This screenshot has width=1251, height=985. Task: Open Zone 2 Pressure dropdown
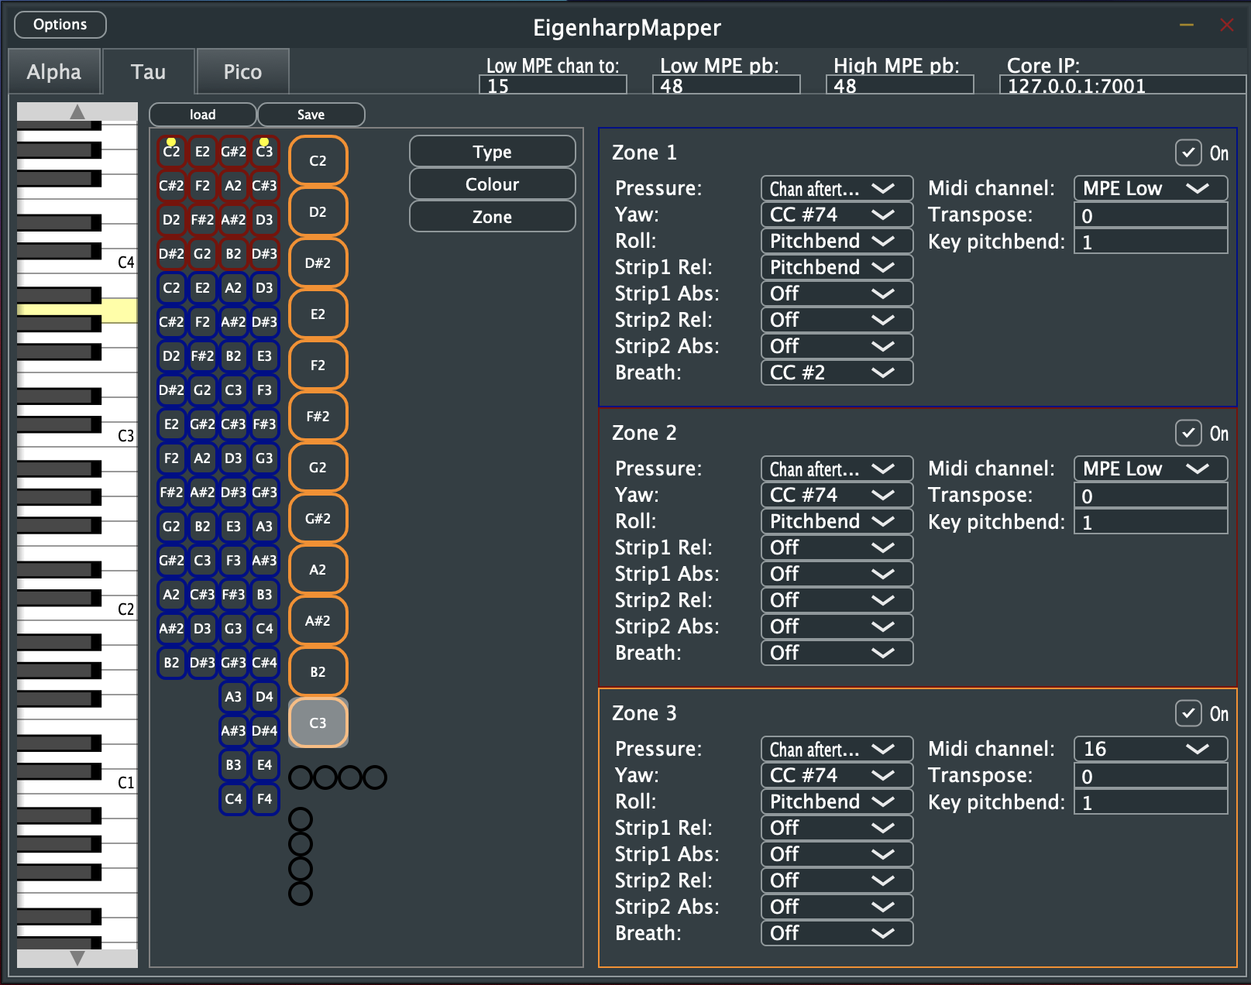point(837,469)
